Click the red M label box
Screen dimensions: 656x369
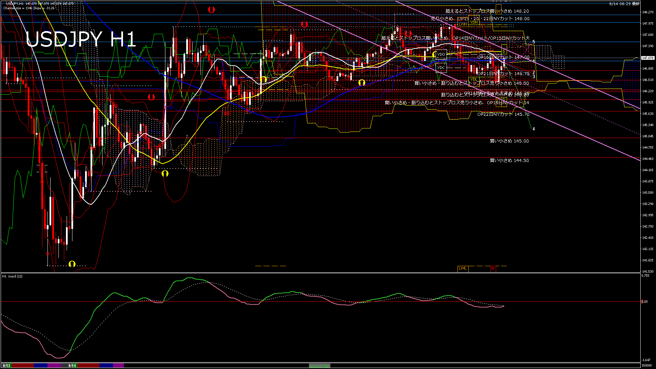493,269
